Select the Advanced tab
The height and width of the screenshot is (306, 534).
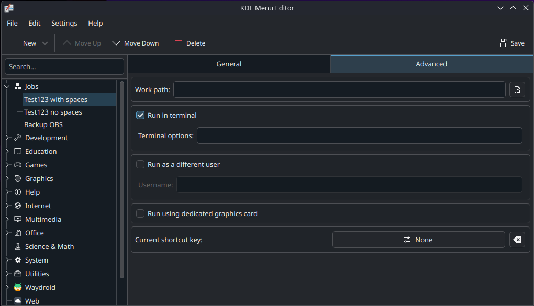[431, 64]
